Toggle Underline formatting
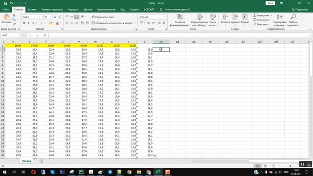 pyautogui.click(x=33, y=23)
